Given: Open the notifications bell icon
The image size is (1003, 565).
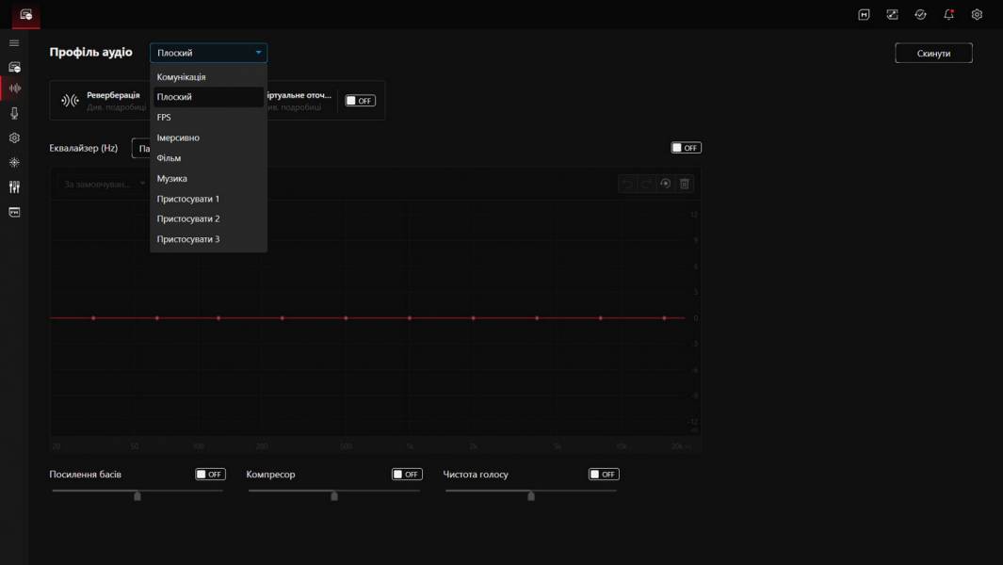Looking at the screenshot, I should pos(948,15).
